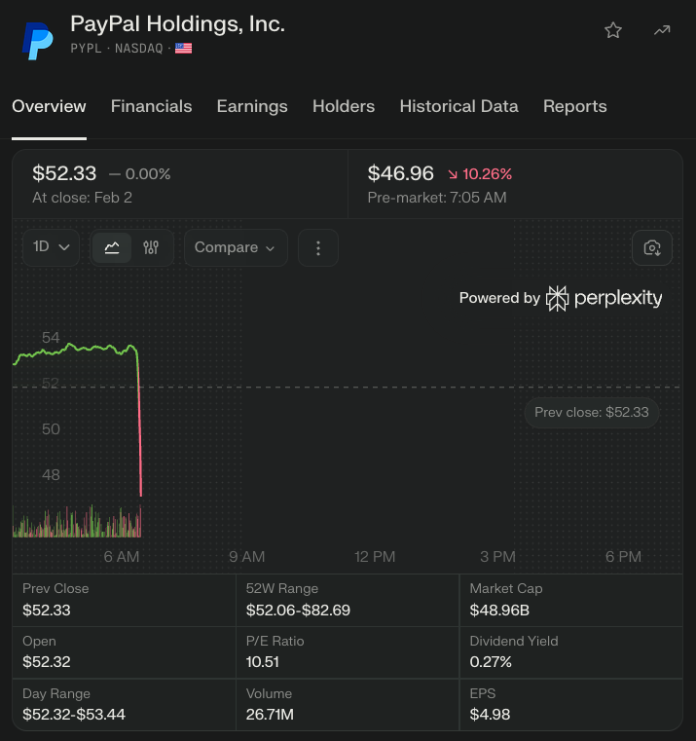Click the Dividend Yield value 0.27%
Image resolution: width=696 pixels, height=741 pixels.
point(491,661)
